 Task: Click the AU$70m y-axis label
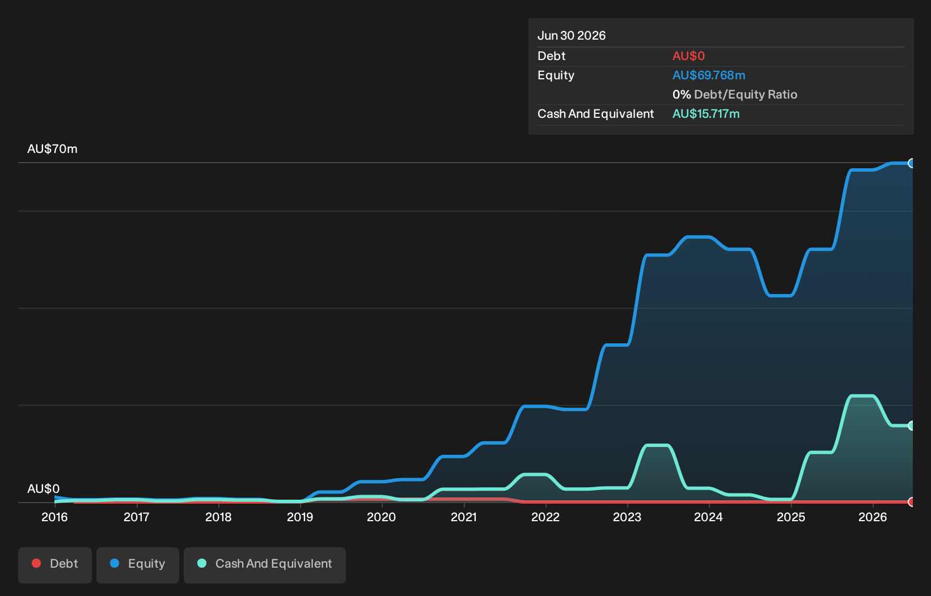(52, 149)
